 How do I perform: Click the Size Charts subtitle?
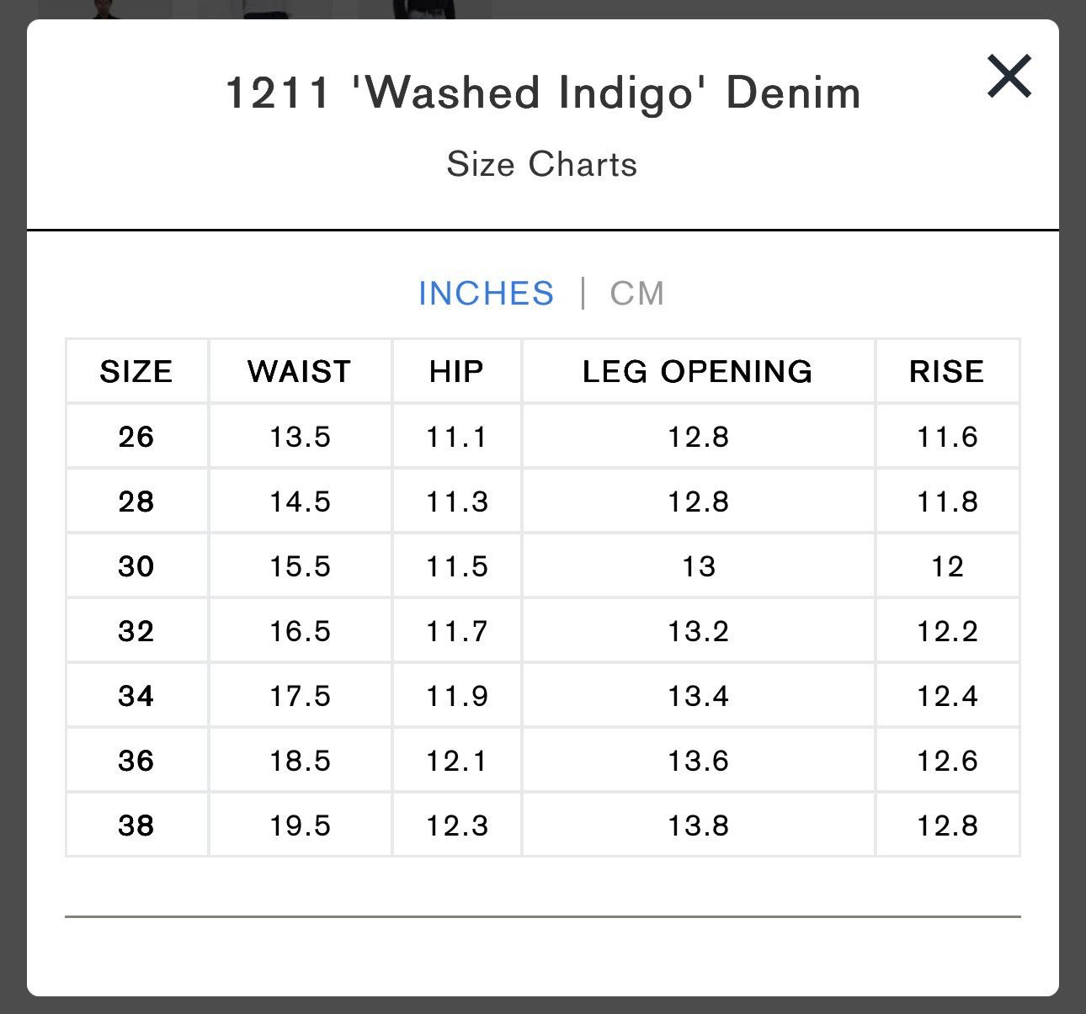click(542, 164)
